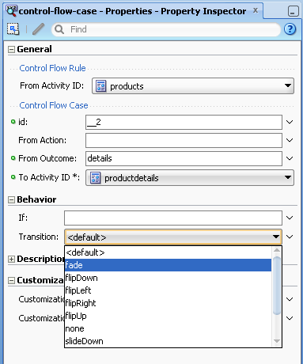Viewport: 303px width, 364px height.
Task: Click the Control Flow Case heading
Action: [54, 105]
